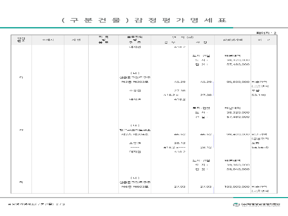This screenshot has width=288, height=216.
Task: Select the 지번 column header
Action: pos(76,40)
